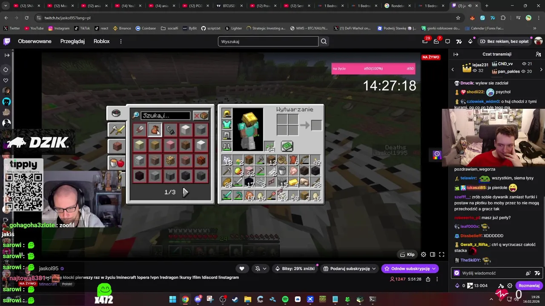This screenshot has width=545, height=306.
Task: Expand the bookmarks overflow chevron
Action: [x=534, y=28]
